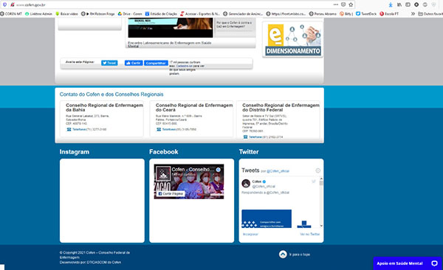Viewport: 443px width, 270px height.
Task: Click the Facebook Curtir button
Action: pyautogui.click(x=134, y=63)
